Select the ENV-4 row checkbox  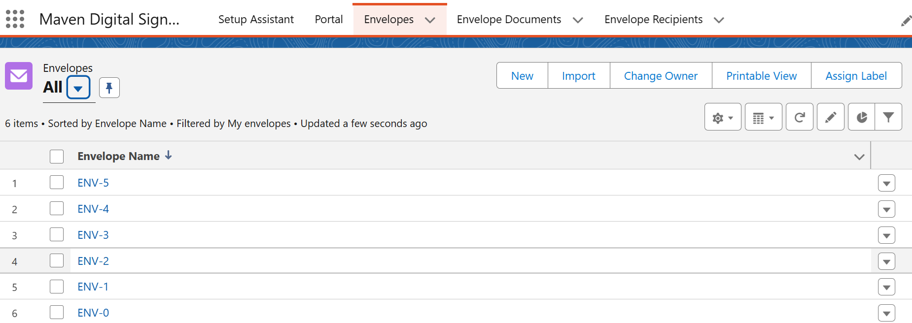tap(57, 208)
